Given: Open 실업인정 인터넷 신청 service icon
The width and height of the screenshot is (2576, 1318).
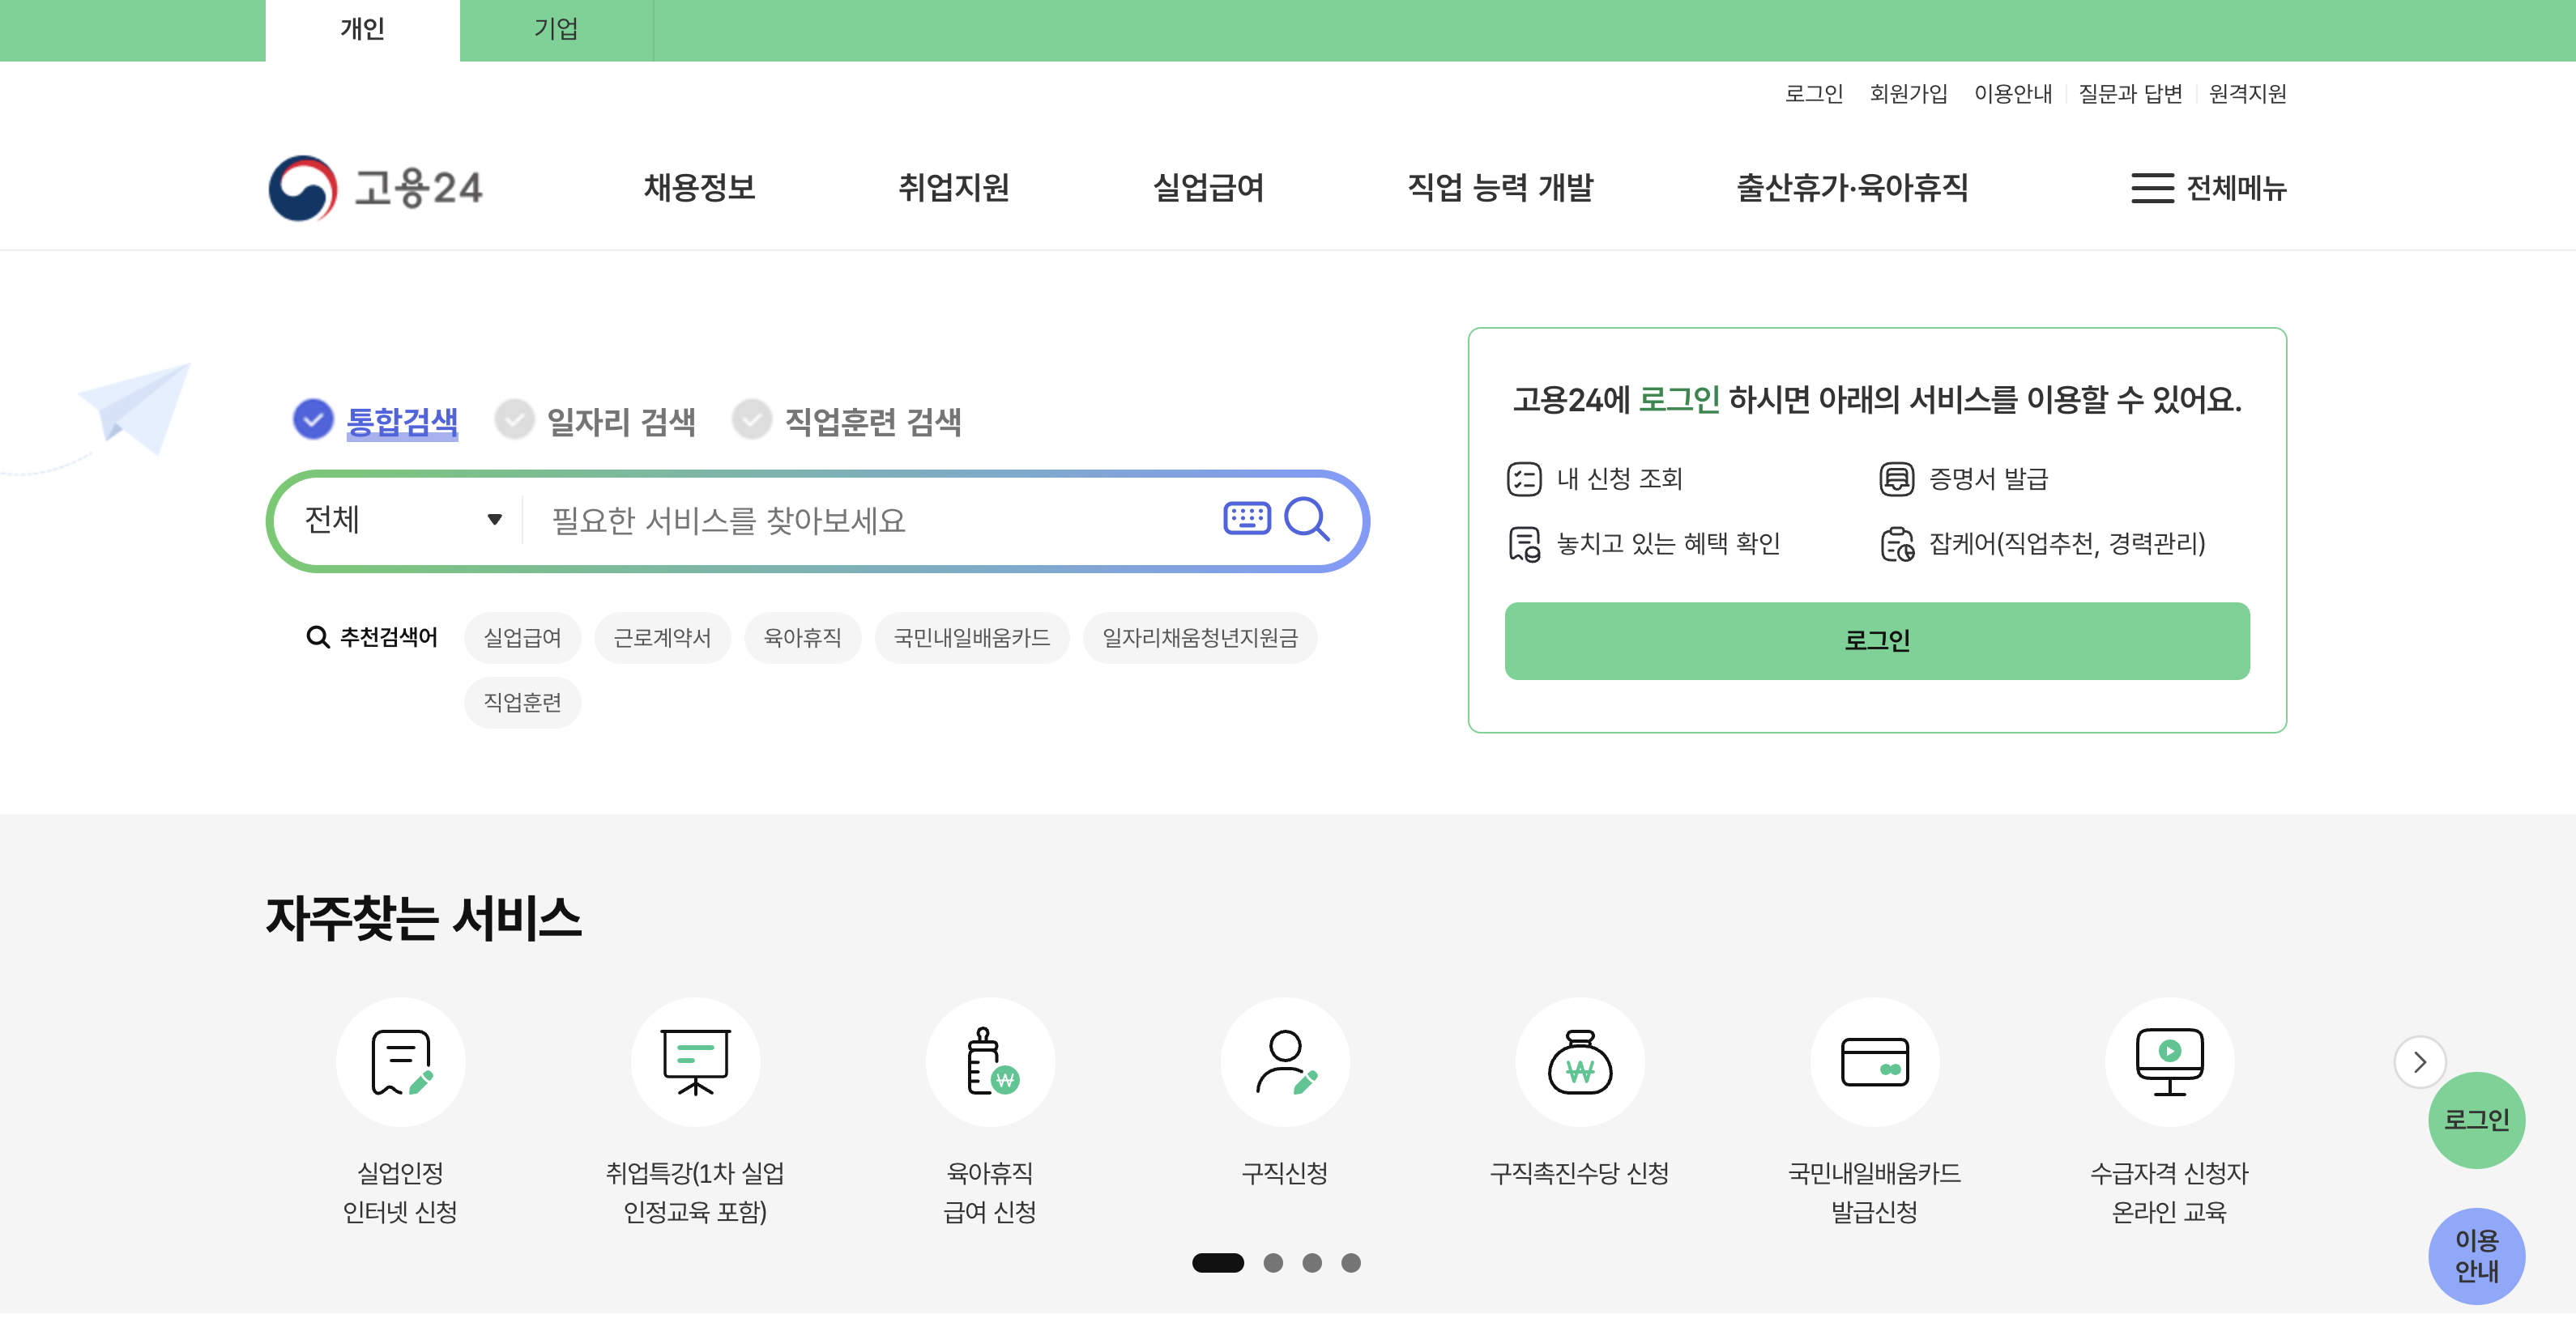Looking at the screenshot, I should tap(400, 1061).
